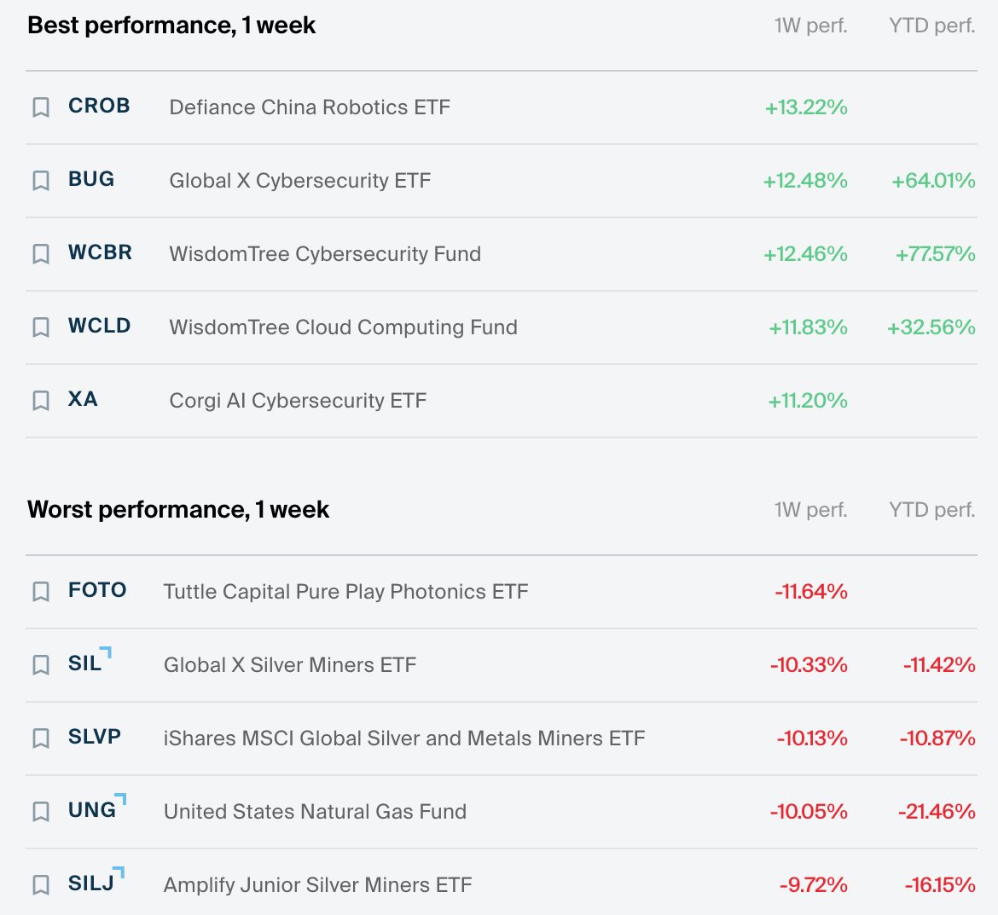The height and width of the screenshot is (915, 998).
Task: Click the +77.57% YTD value for WCBR
Action: pyautogui.click(x=935, y=254)
